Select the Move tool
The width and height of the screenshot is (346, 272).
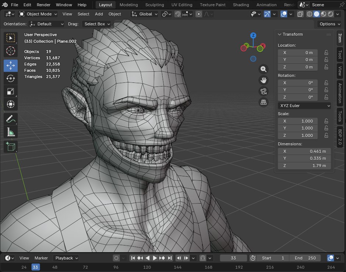coord(11,66)
